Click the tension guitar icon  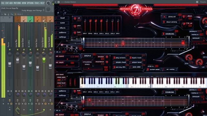click(107, 57)
